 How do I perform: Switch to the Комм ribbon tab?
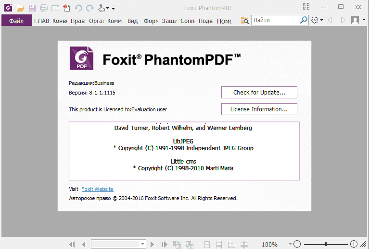tap(115, 21)
